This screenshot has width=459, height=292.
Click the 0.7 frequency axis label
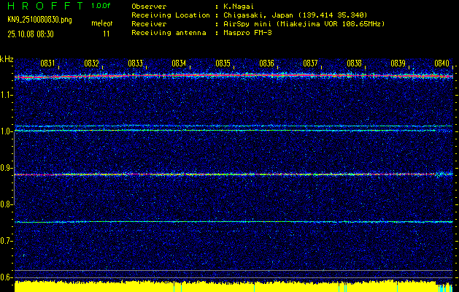pyautogui.click(x=7, y=241)
